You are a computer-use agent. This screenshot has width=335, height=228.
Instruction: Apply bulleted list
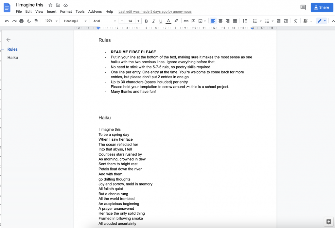[x=267, y=21]
